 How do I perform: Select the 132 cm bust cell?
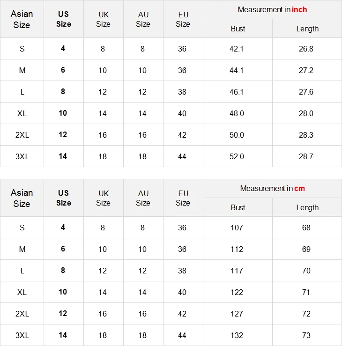[238, 335]
